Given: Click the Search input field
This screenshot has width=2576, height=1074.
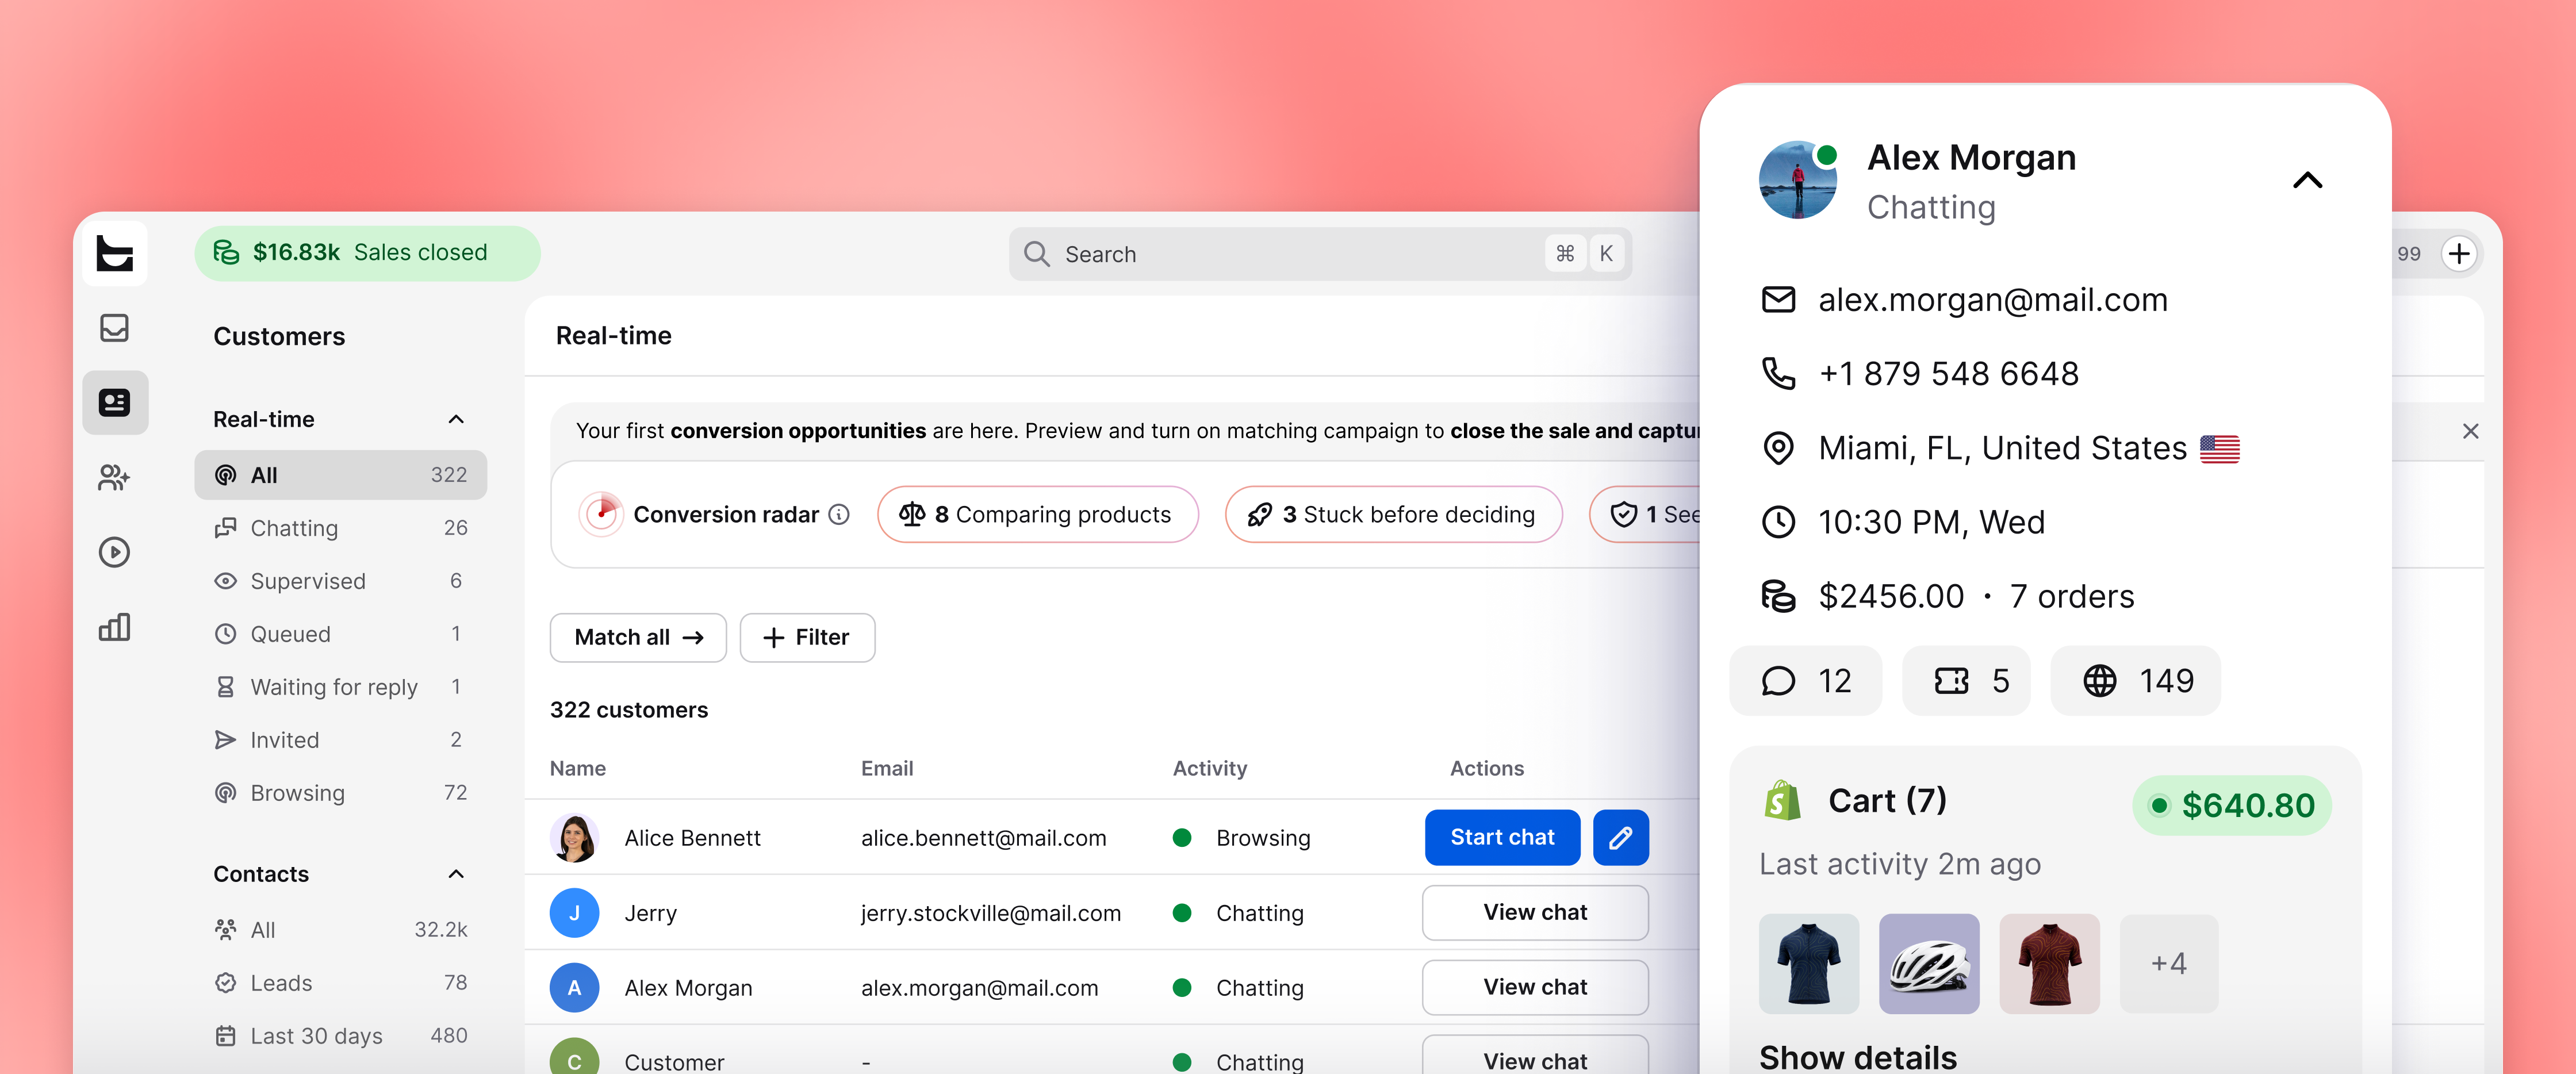Looking at the screenshot, I should 1320,254.
